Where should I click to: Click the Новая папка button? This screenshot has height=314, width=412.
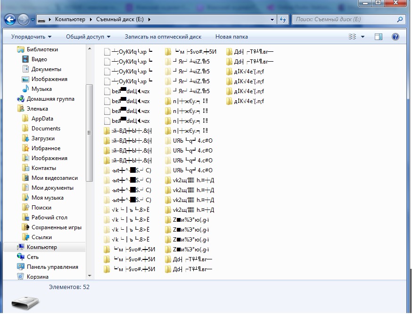coord(231,37)
